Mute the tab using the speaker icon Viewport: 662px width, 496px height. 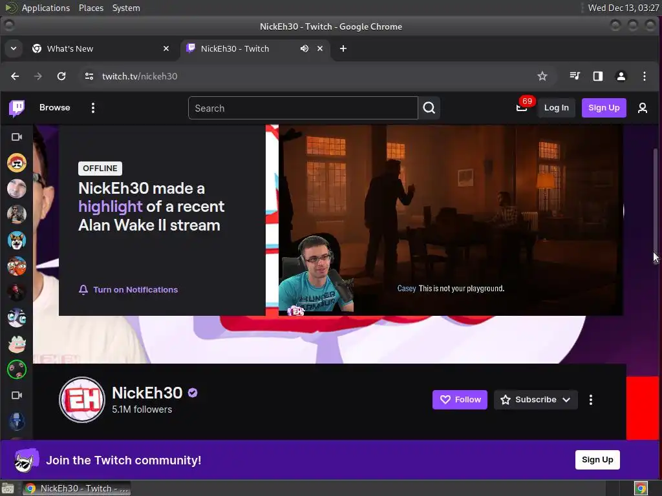304,49
